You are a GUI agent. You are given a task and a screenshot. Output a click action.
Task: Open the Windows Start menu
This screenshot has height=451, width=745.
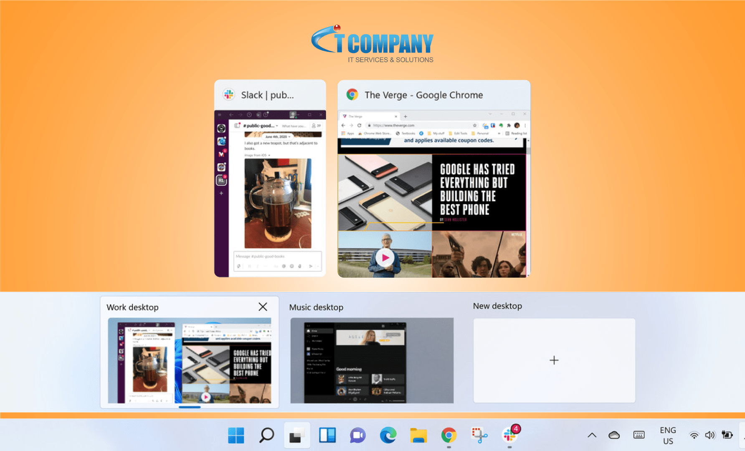pyautogui.click(x=236, y=435)
